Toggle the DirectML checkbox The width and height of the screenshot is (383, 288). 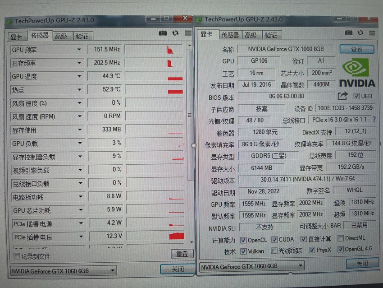[x=340, y=238]
